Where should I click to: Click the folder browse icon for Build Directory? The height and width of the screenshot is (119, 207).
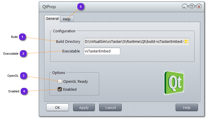click(x=186, y=42)
